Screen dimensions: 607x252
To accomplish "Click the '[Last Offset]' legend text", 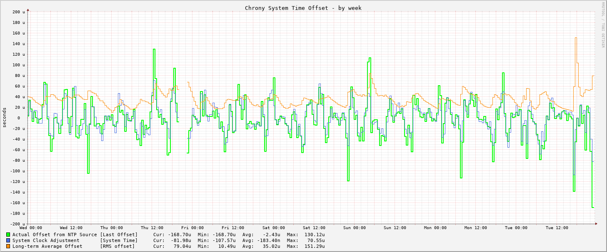I will (119, 235).
